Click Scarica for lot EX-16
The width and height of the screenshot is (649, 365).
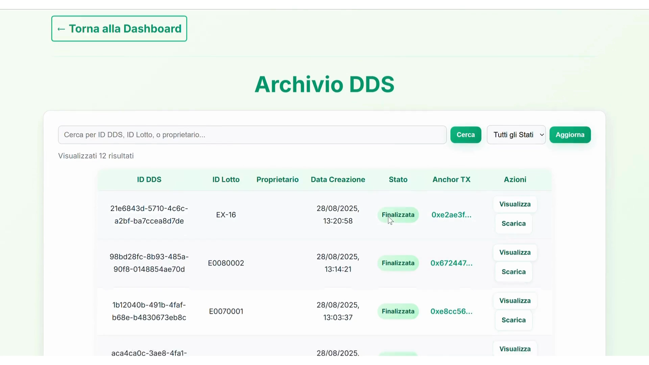(x=513, y=223)
